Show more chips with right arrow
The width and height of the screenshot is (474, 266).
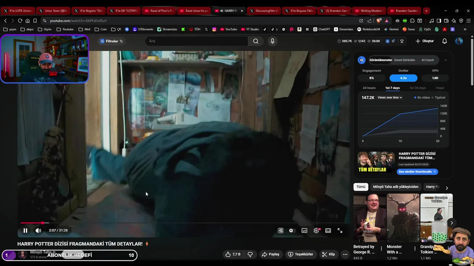coord(447,188)
